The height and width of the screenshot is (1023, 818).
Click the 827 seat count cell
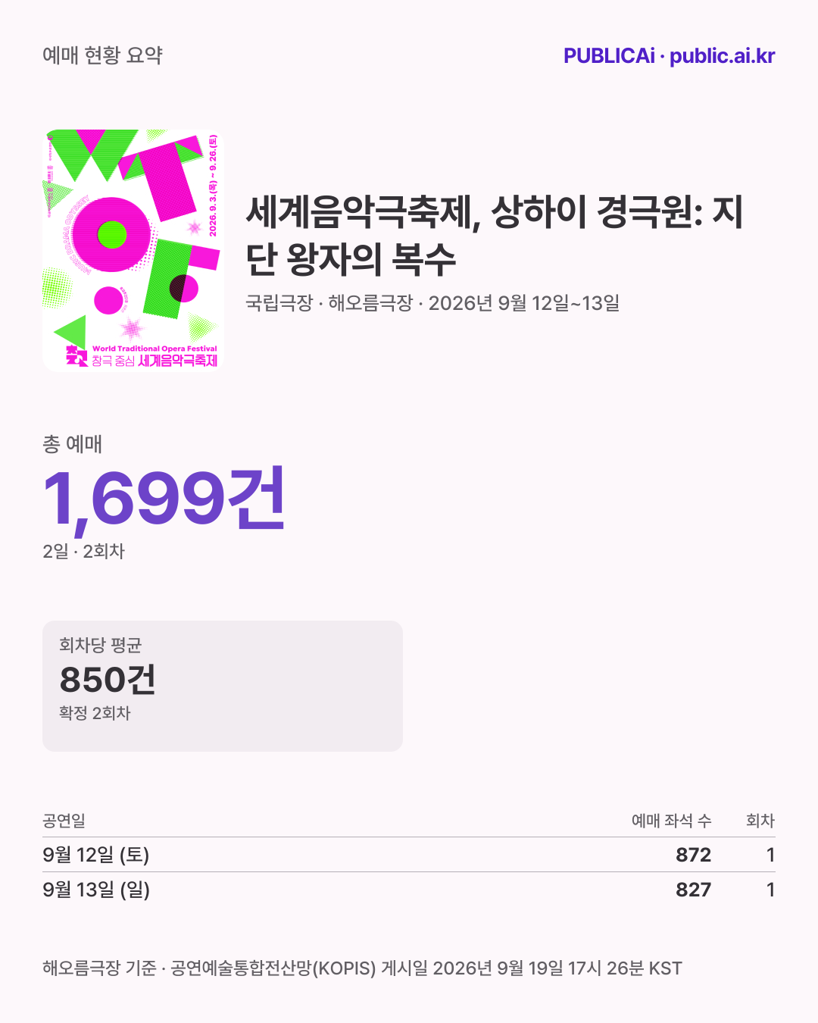point(694,890)
